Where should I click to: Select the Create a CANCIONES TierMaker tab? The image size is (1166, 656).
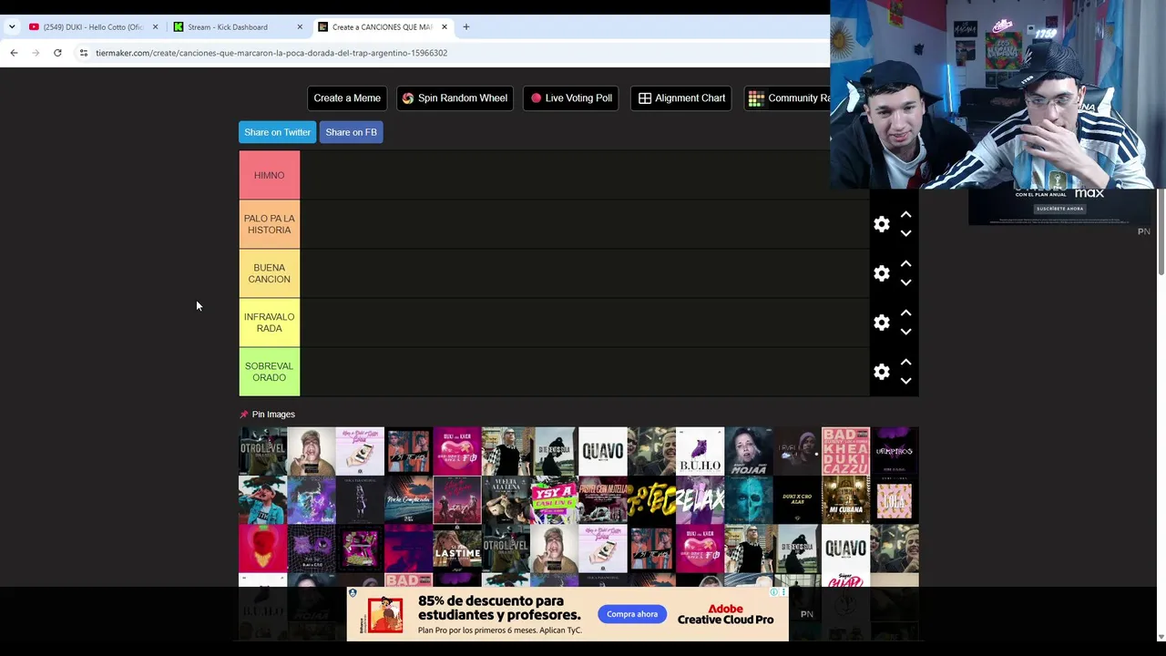pos(383,27)
